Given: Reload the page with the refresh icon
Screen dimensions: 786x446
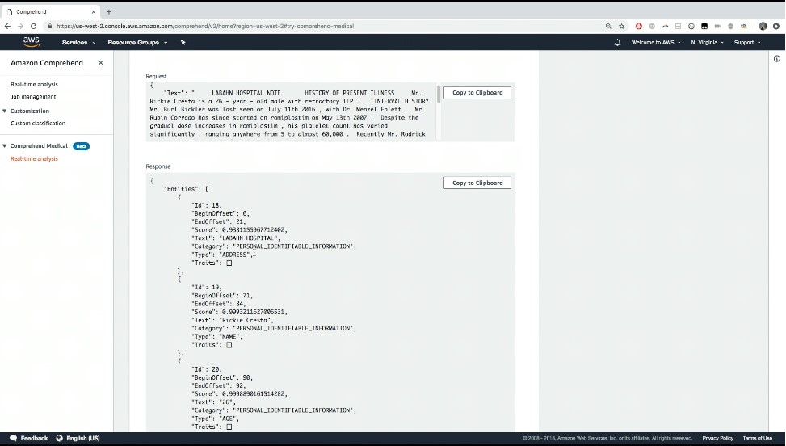Looking at the screenshot, I should tap(34, 26).
